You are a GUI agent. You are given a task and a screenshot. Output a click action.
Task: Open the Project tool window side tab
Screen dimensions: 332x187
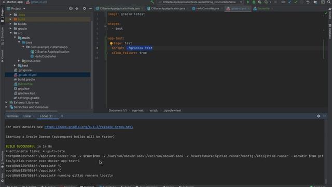[x=2, y=15]
